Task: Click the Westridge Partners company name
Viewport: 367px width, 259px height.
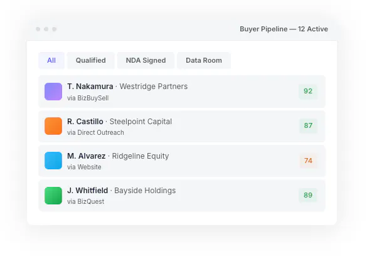Action: 154,87
